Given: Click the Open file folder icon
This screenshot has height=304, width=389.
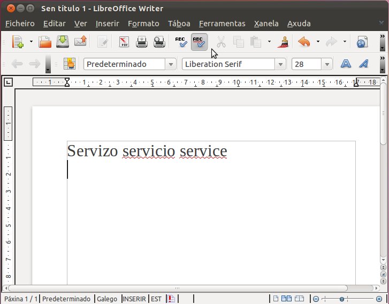Looking at the screenshot, I should [x=45, y=42].
